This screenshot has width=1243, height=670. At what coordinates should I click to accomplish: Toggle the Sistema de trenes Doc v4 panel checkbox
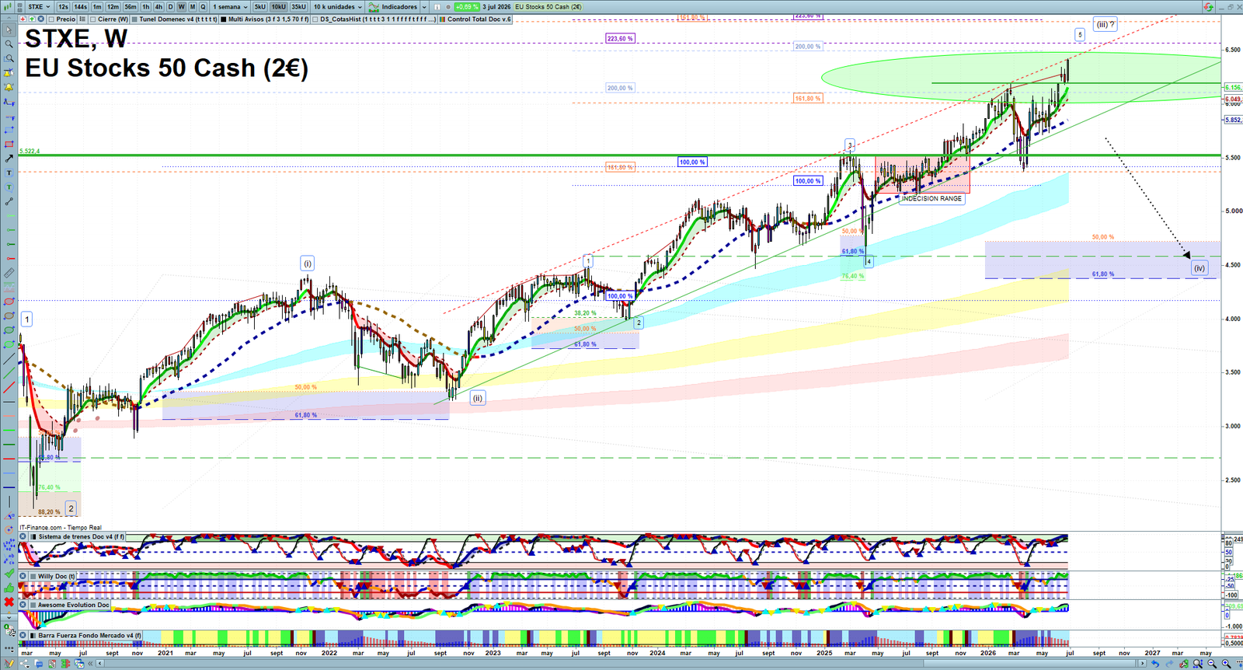point(33,536)
